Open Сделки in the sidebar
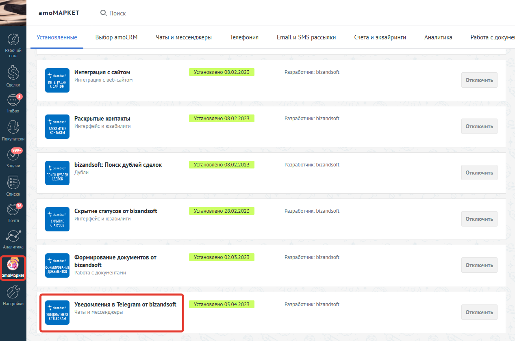Image resolution: width=515 pixels, height=341 pixels. (x=13, y=76)
